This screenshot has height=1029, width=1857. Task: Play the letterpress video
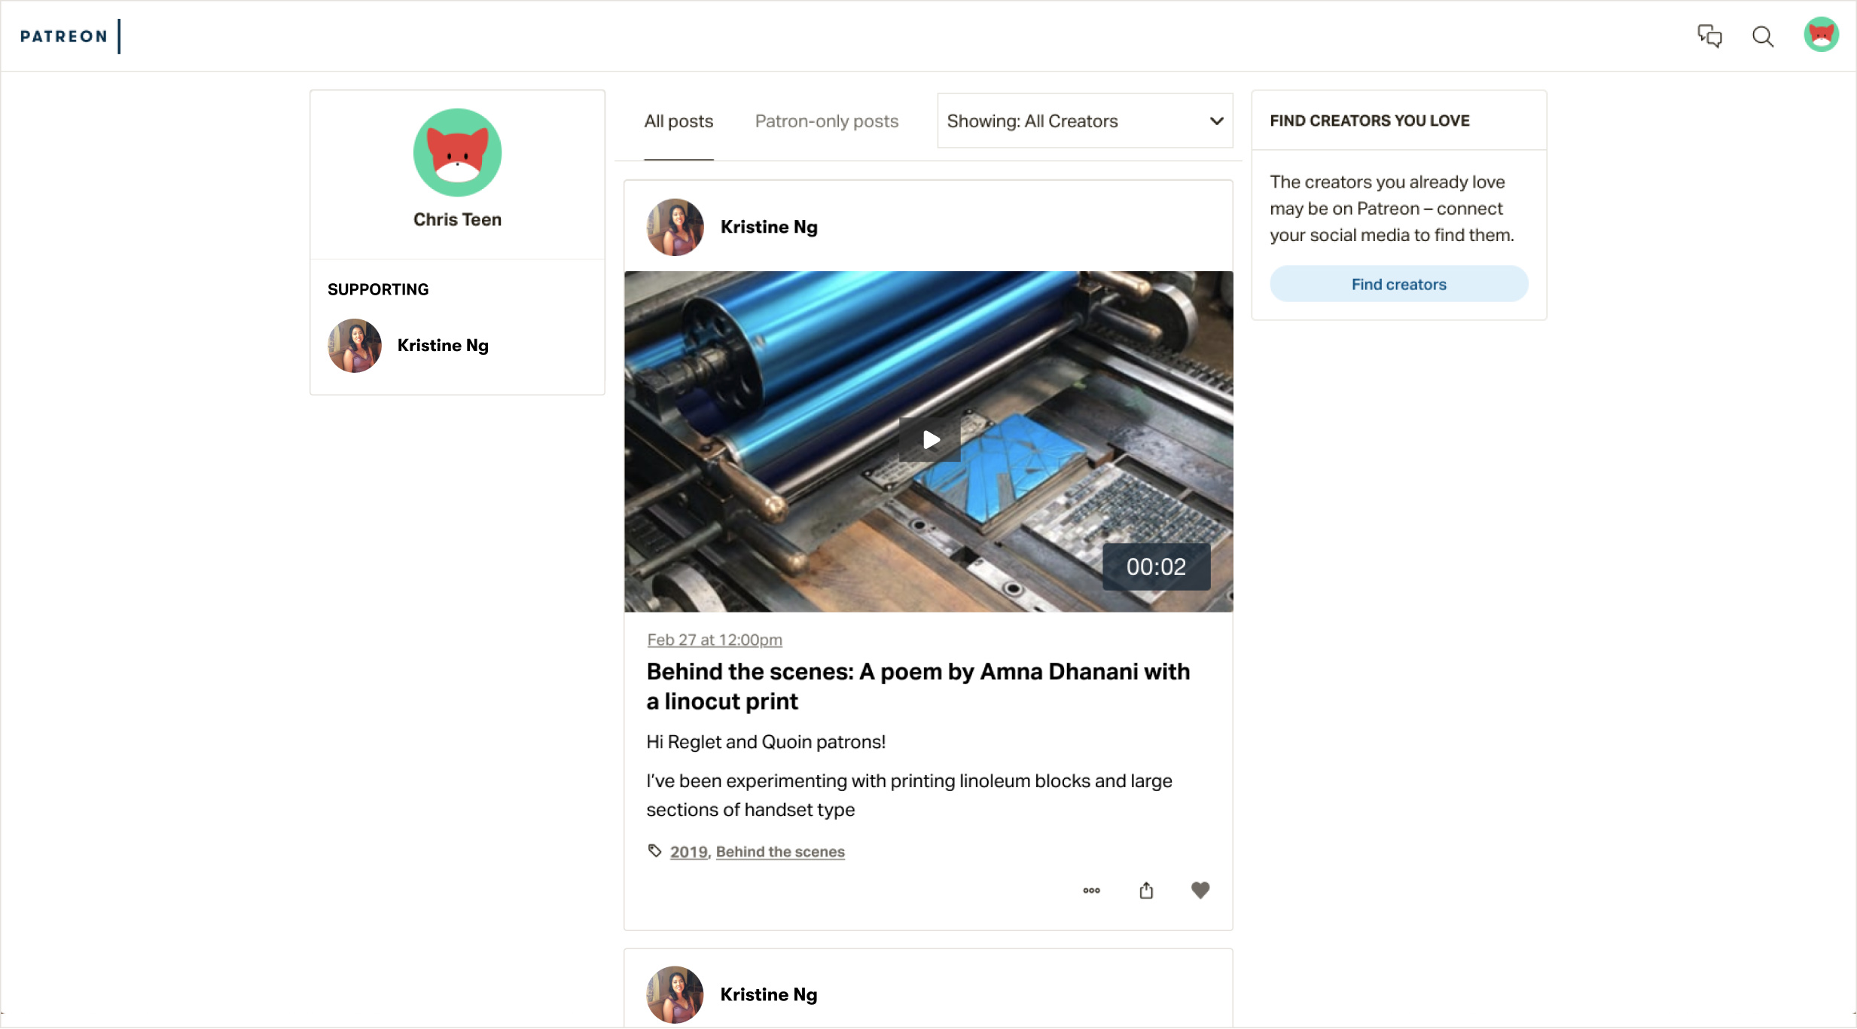click(930, 440)
